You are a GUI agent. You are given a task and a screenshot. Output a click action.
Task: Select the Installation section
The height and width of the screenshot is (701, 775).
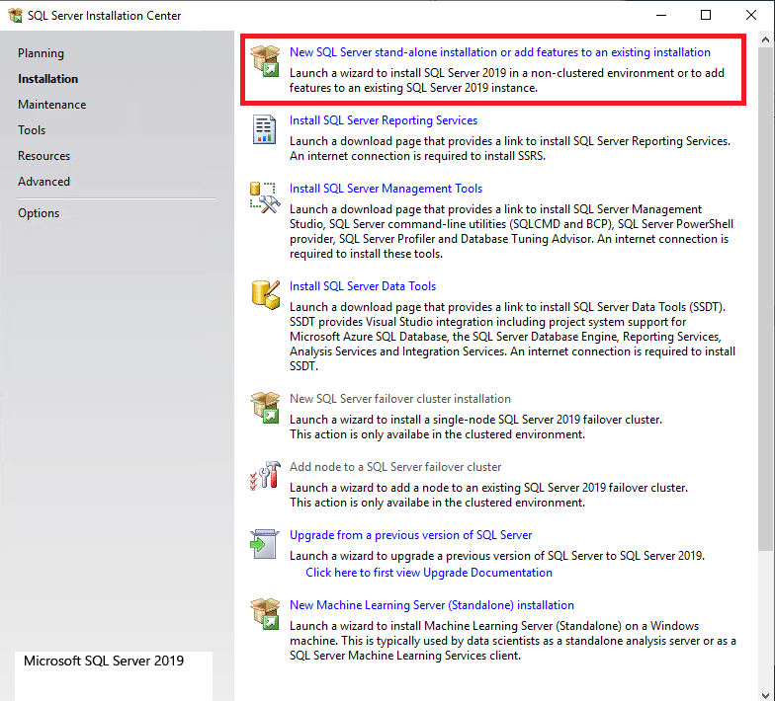(x=47, y=79)
